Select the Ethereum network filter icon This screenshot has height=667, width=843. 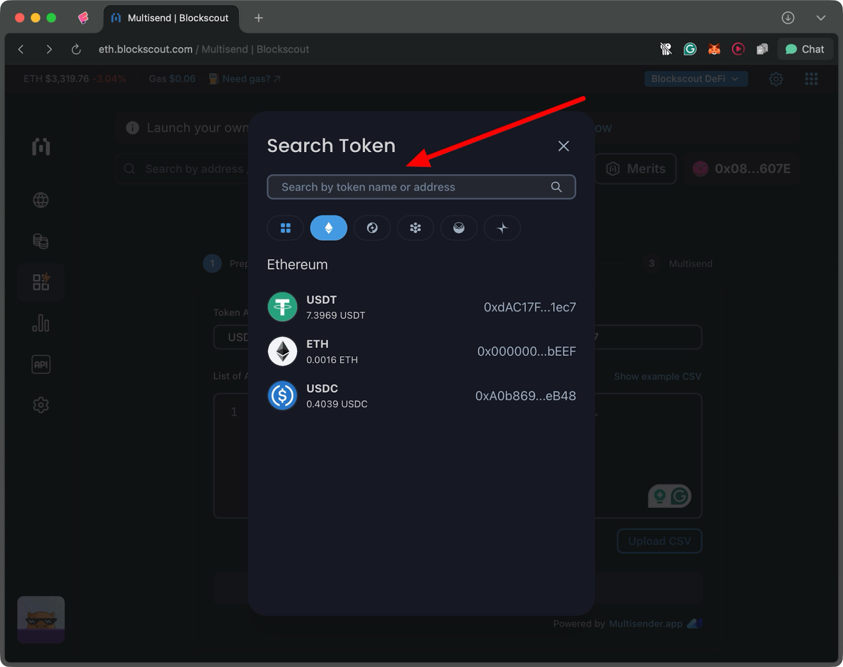[328, 228]
